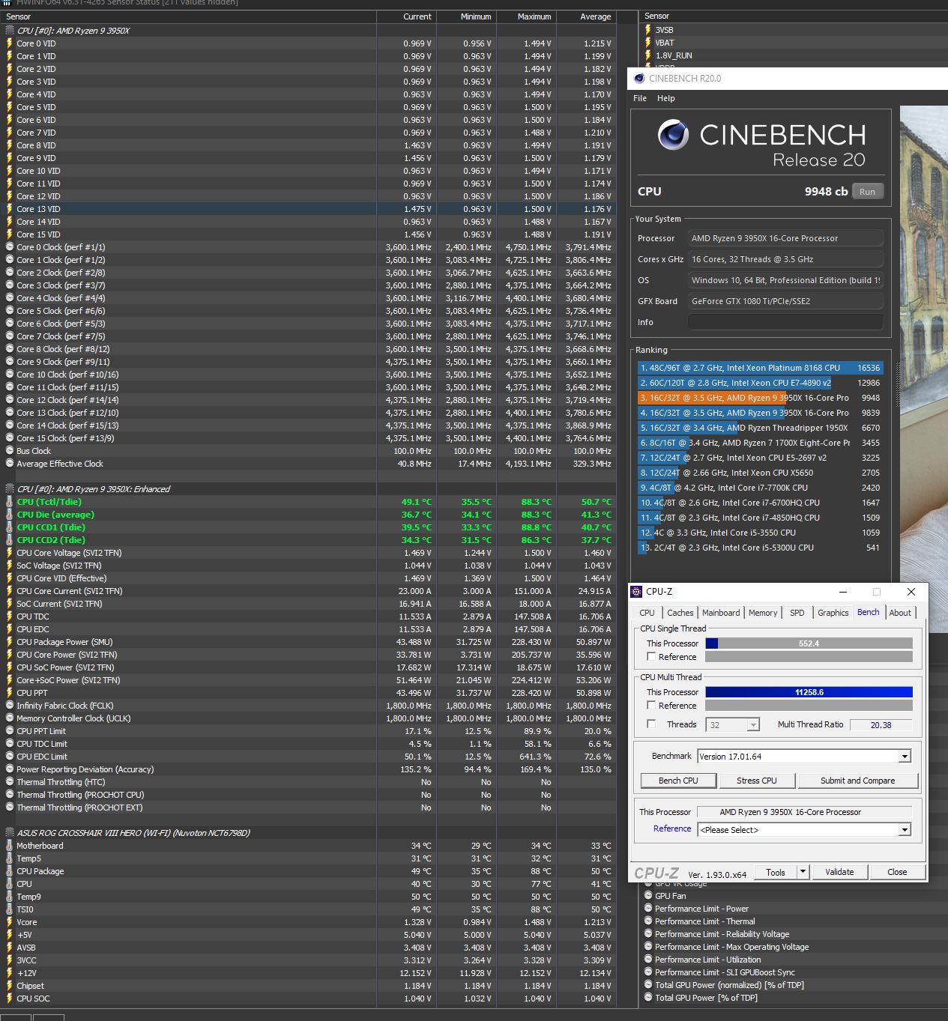Viewport: 948px width, 1021px height.
Task: Click the lightning icon beside Core 0 VID
Action: click(10, 43)
